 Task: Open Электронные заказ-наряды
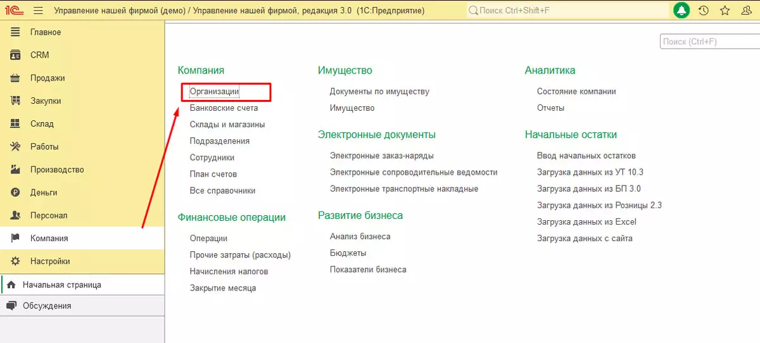click(382, 156)
